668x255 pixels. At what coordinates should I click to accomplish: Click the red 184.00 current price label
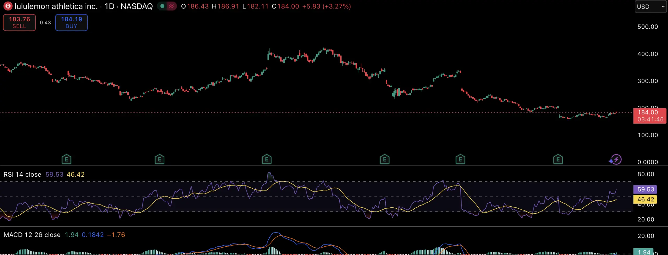tap(650, 116)
